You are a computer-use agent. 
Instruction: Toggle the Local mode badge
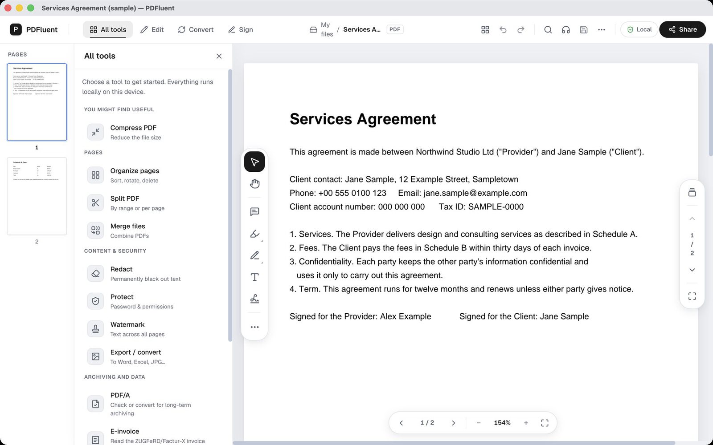[639, 29]
